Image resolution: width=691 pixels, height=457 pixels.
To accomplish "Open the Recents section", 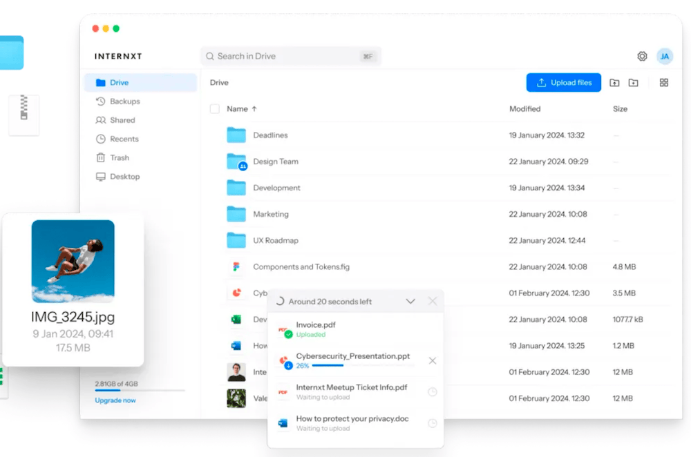I will [140, 139].
